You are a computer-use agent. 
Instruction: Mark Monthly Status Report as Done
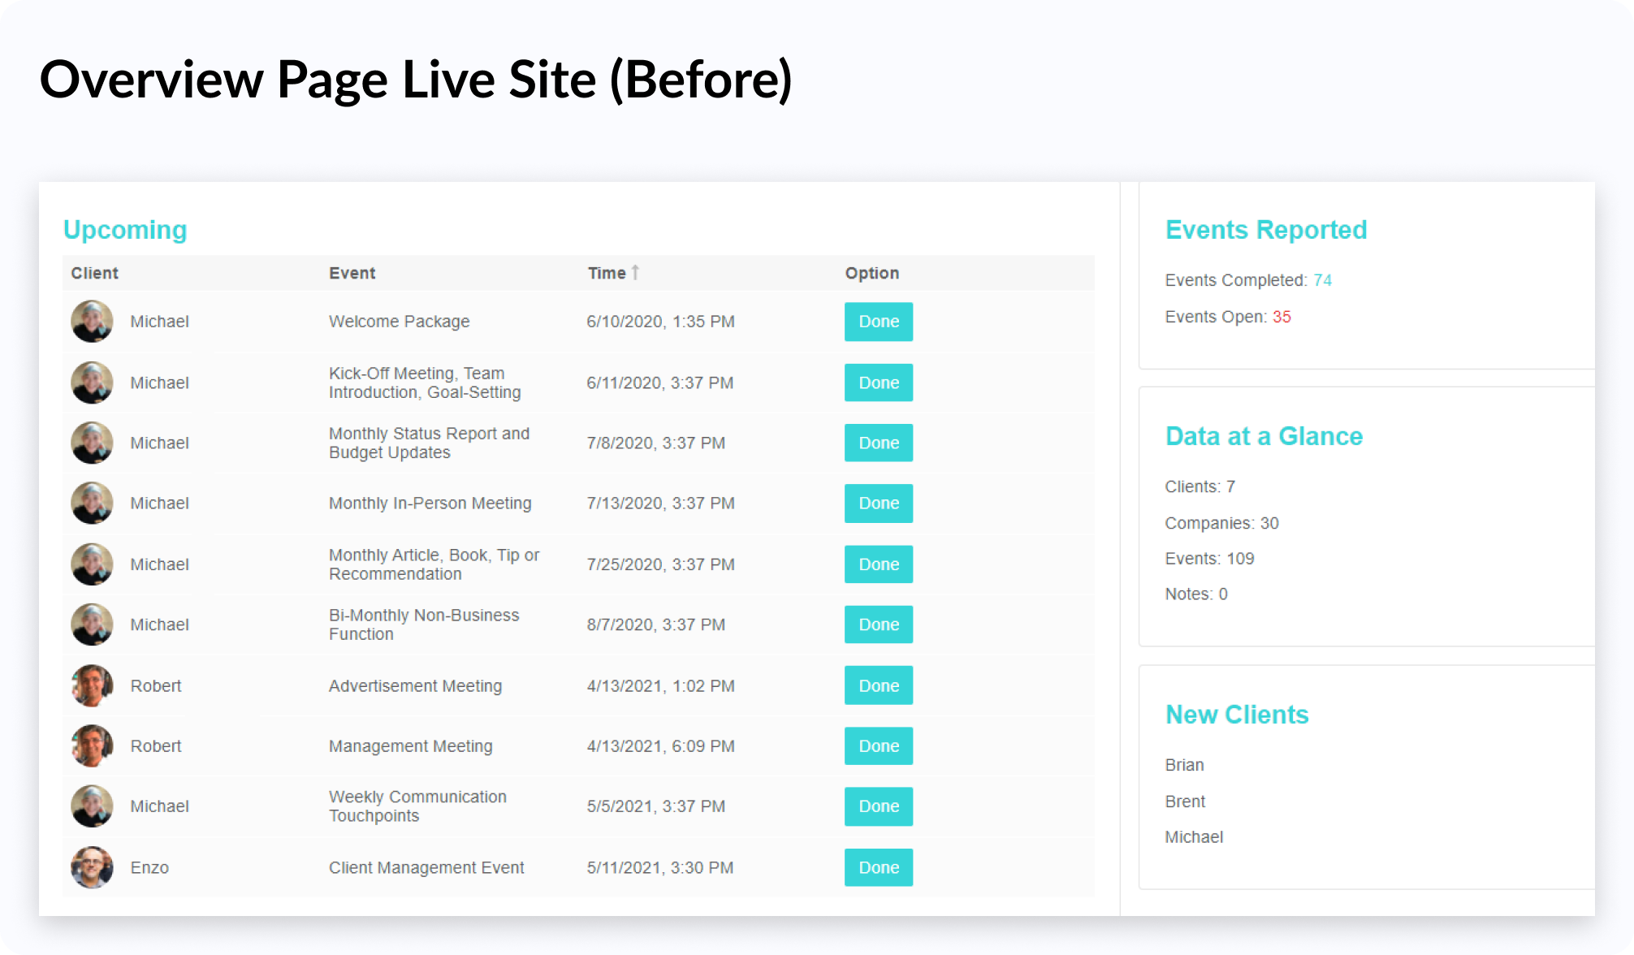(x=878, y=443)
